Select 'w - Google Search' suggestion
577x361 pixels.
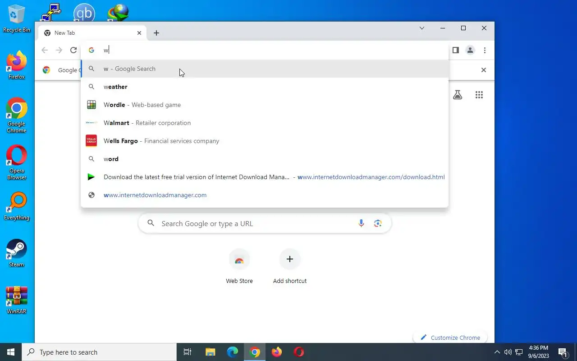coord(265,69)
